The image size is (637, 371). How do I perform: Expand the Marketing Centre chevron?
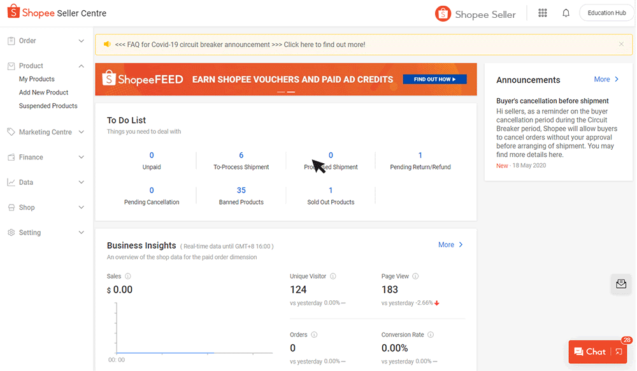pyautogui.click(x=82, y=132)
